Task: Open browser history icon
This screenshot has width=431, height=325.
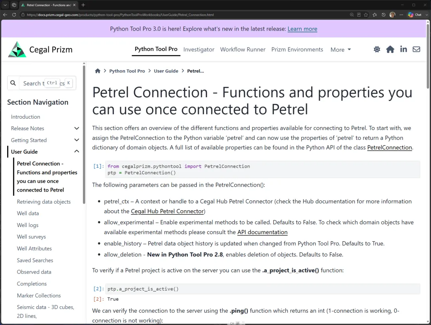Action: tap(384, 15)
